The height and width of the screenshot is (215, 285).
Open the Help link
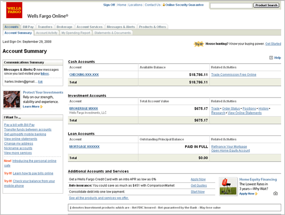point(277,58)
